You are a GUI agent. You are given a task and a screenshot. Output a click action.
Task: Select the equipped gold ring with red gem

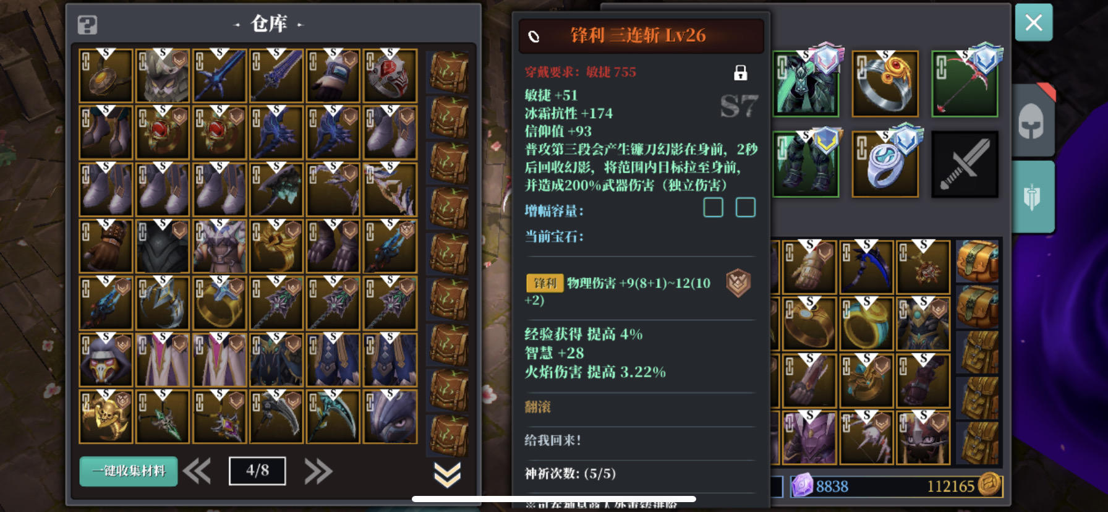pyautogui.click(x=885, y=84)
